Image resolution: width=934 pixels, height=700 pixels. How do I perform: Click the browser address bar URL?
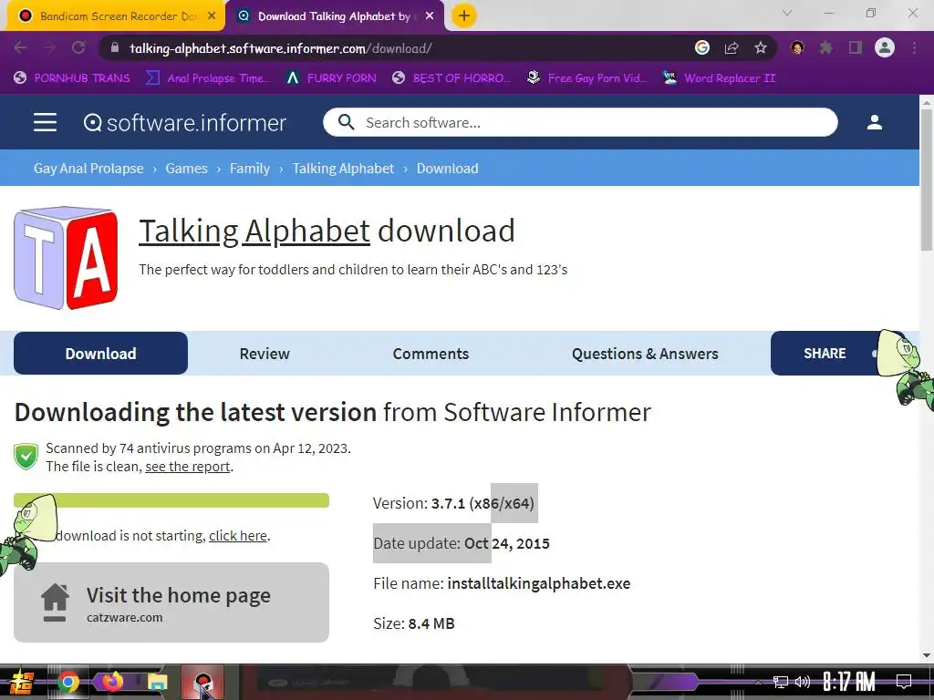[x=280, y=48]
